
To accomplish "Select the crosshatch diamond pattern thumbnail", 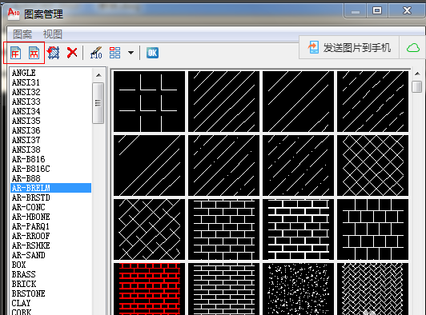I will [x=373, y=165].
